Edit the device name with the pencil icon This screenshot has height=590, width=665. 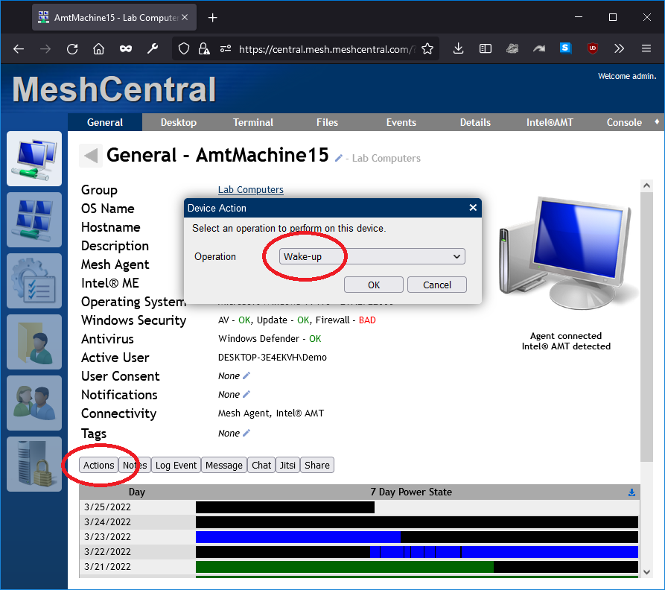tap(339, 156)
